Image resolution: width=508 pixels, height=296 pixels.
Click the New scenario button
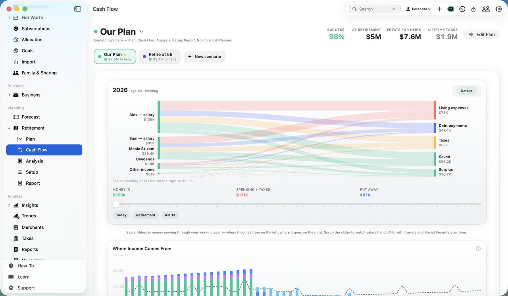pos(204,57)
